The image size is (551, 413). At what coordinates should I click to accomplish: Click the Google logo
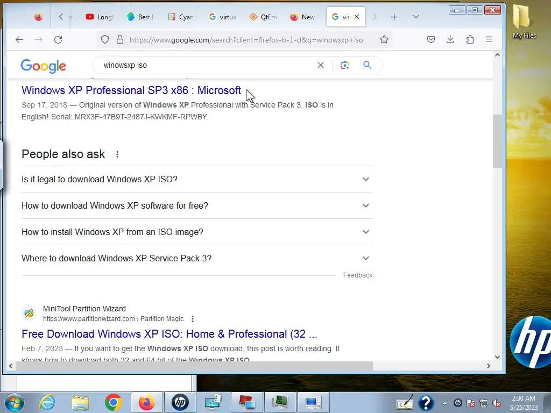tap(43, 66)
